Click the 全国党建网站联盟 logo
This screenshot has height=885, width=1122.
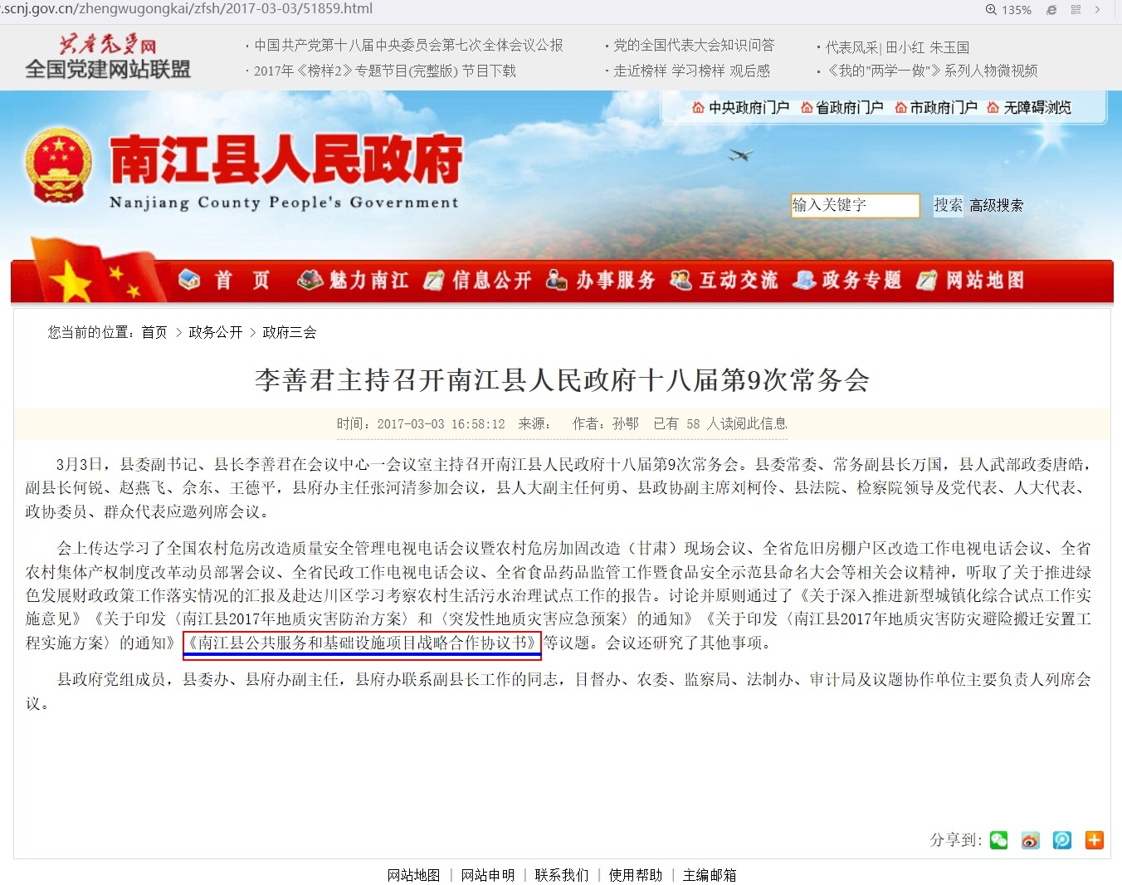coord(108,57)
